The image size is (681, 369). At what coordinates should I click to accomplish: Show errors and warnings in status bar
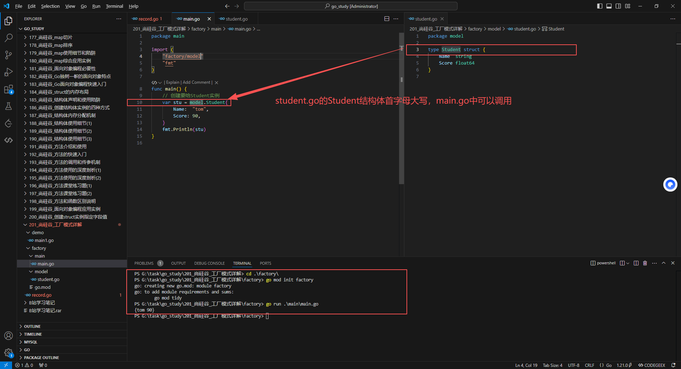(x=24, y=365)
